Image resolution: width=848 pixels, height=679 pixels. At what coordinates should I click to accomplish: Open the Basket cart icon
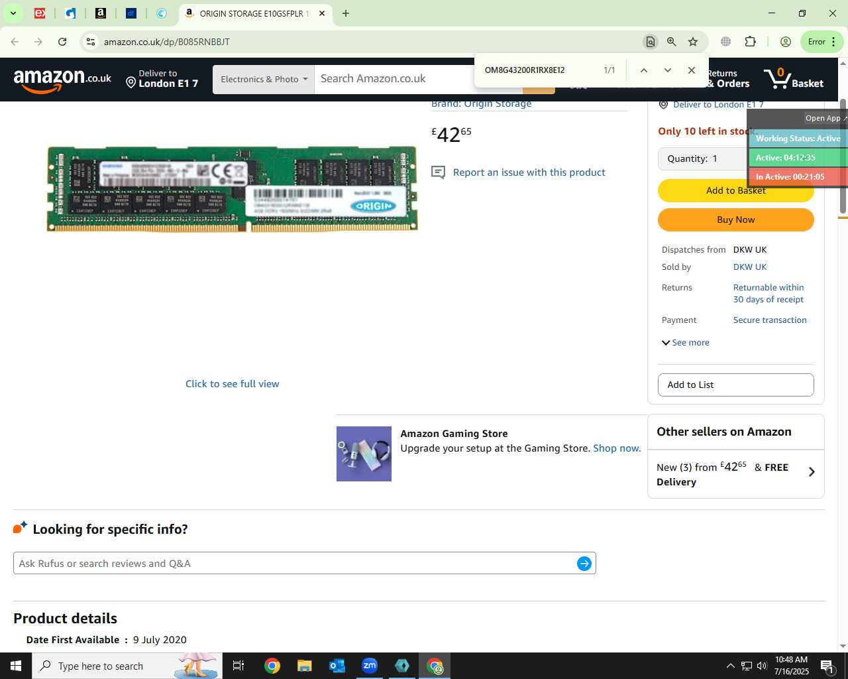click(793, 79)
